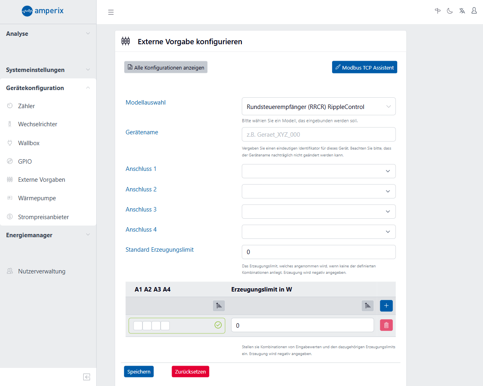Click the blue plus add-row button

point(386,306)
